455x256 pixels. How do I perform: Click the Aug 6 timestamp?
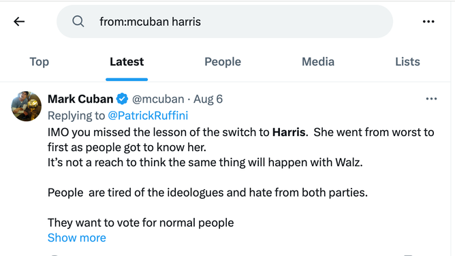208,99
